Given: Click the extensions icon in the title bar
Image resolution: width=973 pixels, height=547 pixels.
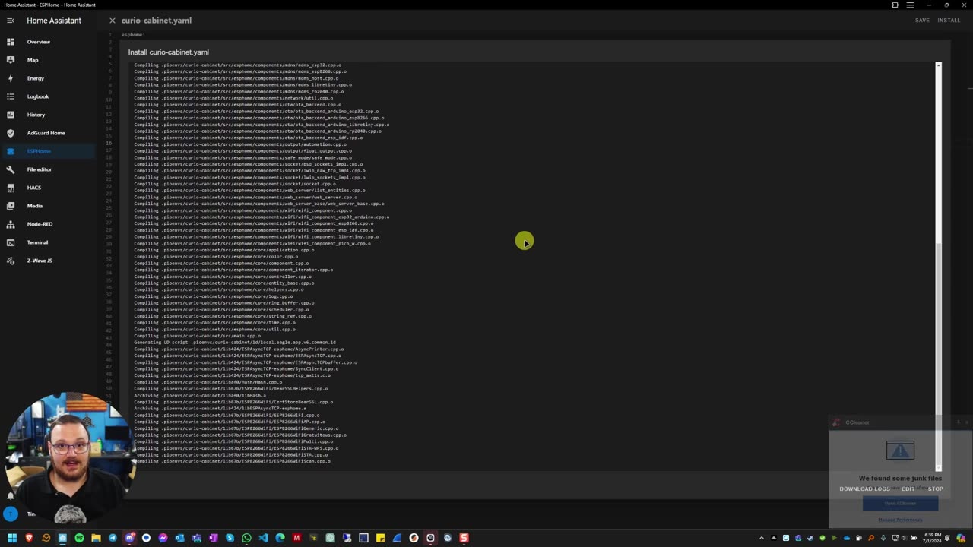Looking at the screenshot, I should (895, 5).
